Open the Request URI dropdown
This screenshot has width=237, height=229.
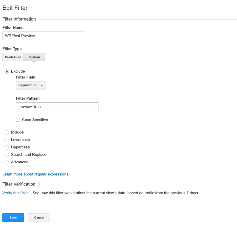[30, 85]
